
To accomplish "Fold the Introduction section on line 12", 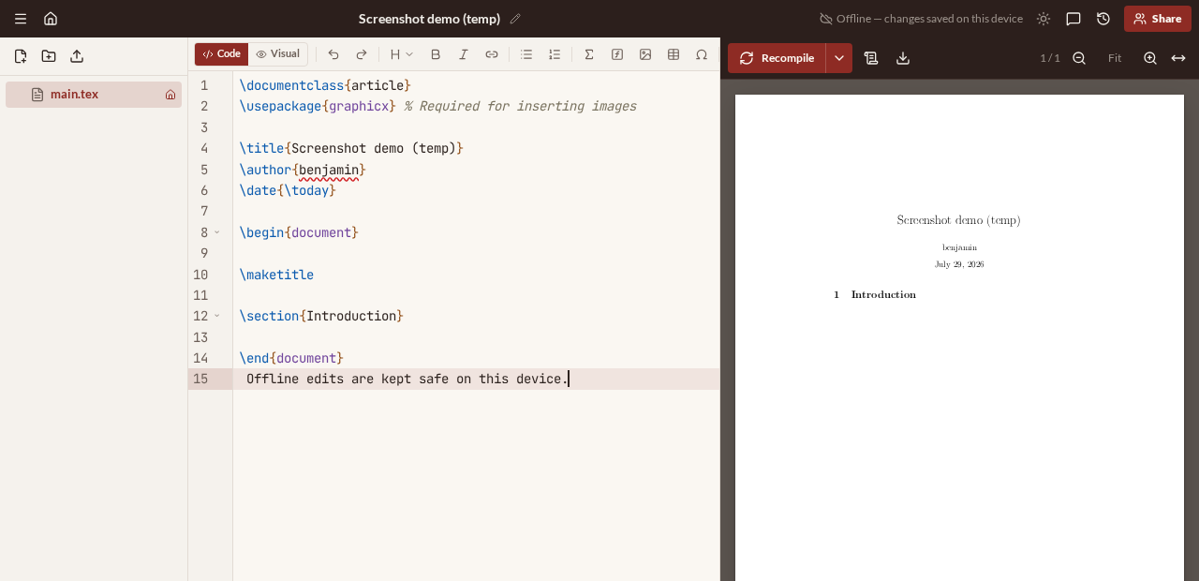I will [x=217, y=316].
